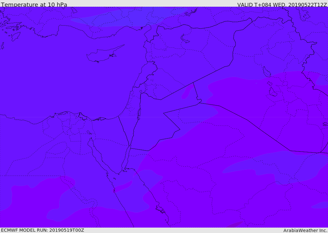Viewport: 328px width, 233px height.
Task: Click the 'VALID T+084 WED. 20190522T12Z' label
Action: coord(282,4)
